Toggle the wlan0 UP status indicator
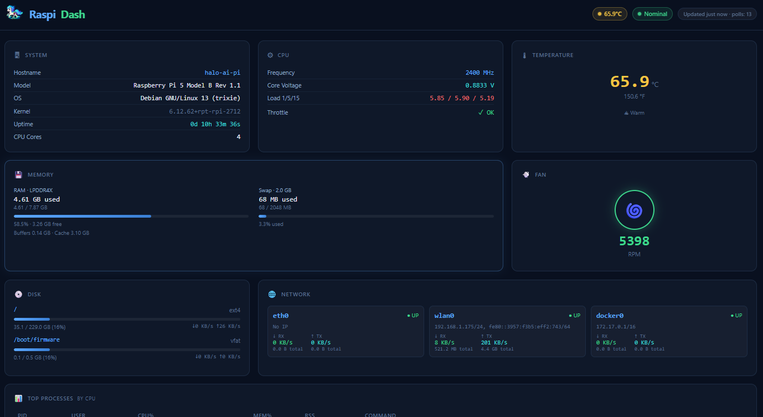Screen dimensions: 763x417 pos(574,315)
